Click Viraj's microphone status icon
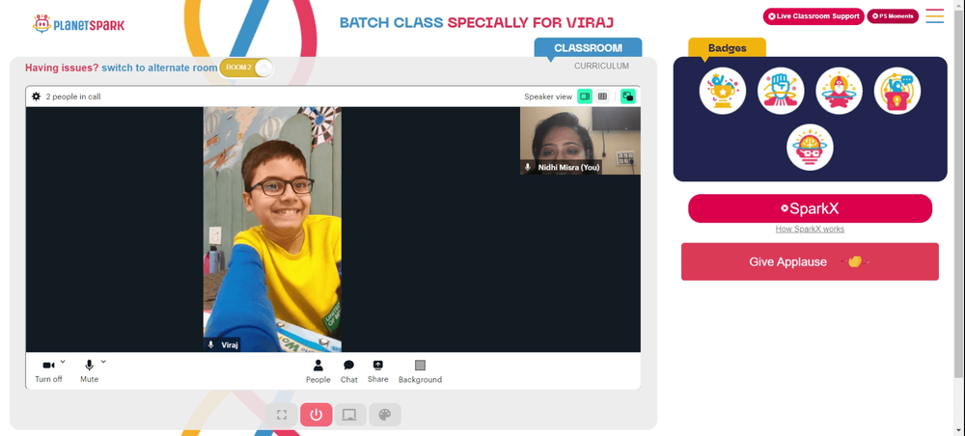The image size is (965, 436). 211,345
